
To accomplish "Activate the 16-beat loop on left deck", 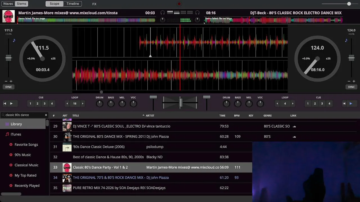I will pyautogui.click(x=75, y=104).
